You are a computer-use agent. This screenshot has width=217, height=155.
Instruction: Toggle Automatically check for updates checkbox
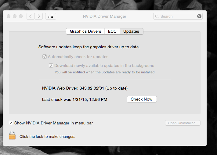45,57
